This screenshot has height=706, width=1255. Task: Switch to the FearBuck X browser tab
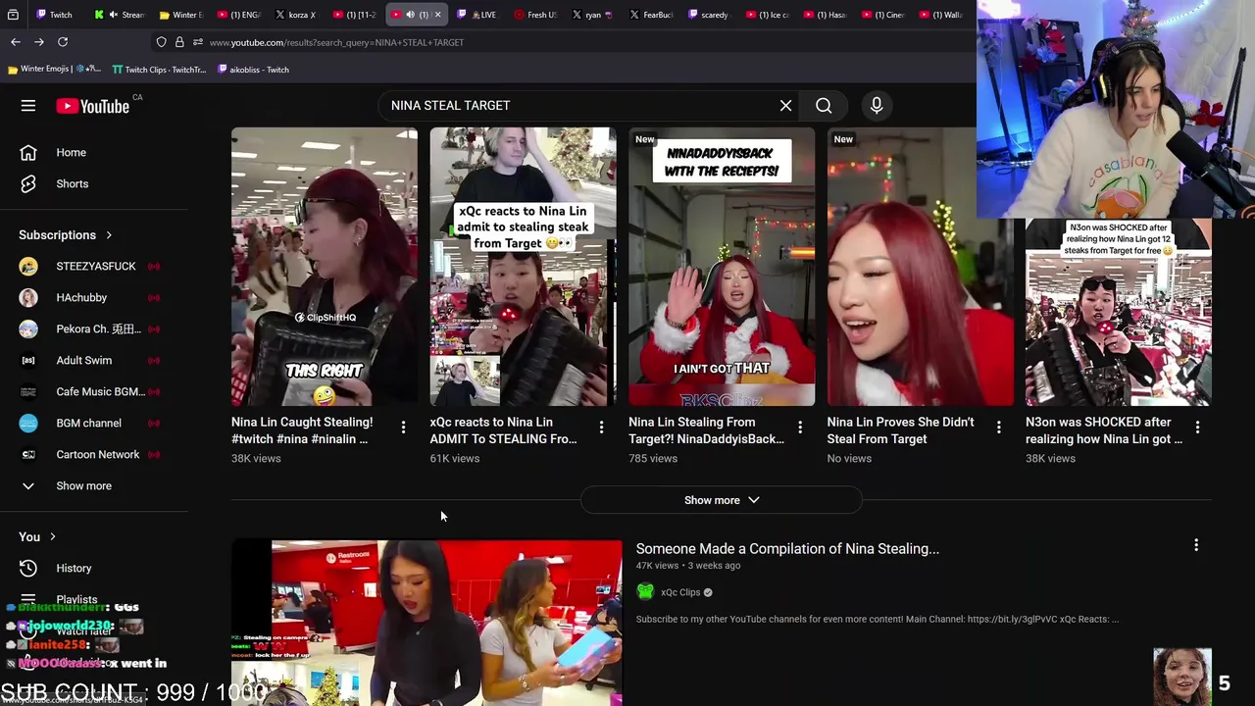651,15
